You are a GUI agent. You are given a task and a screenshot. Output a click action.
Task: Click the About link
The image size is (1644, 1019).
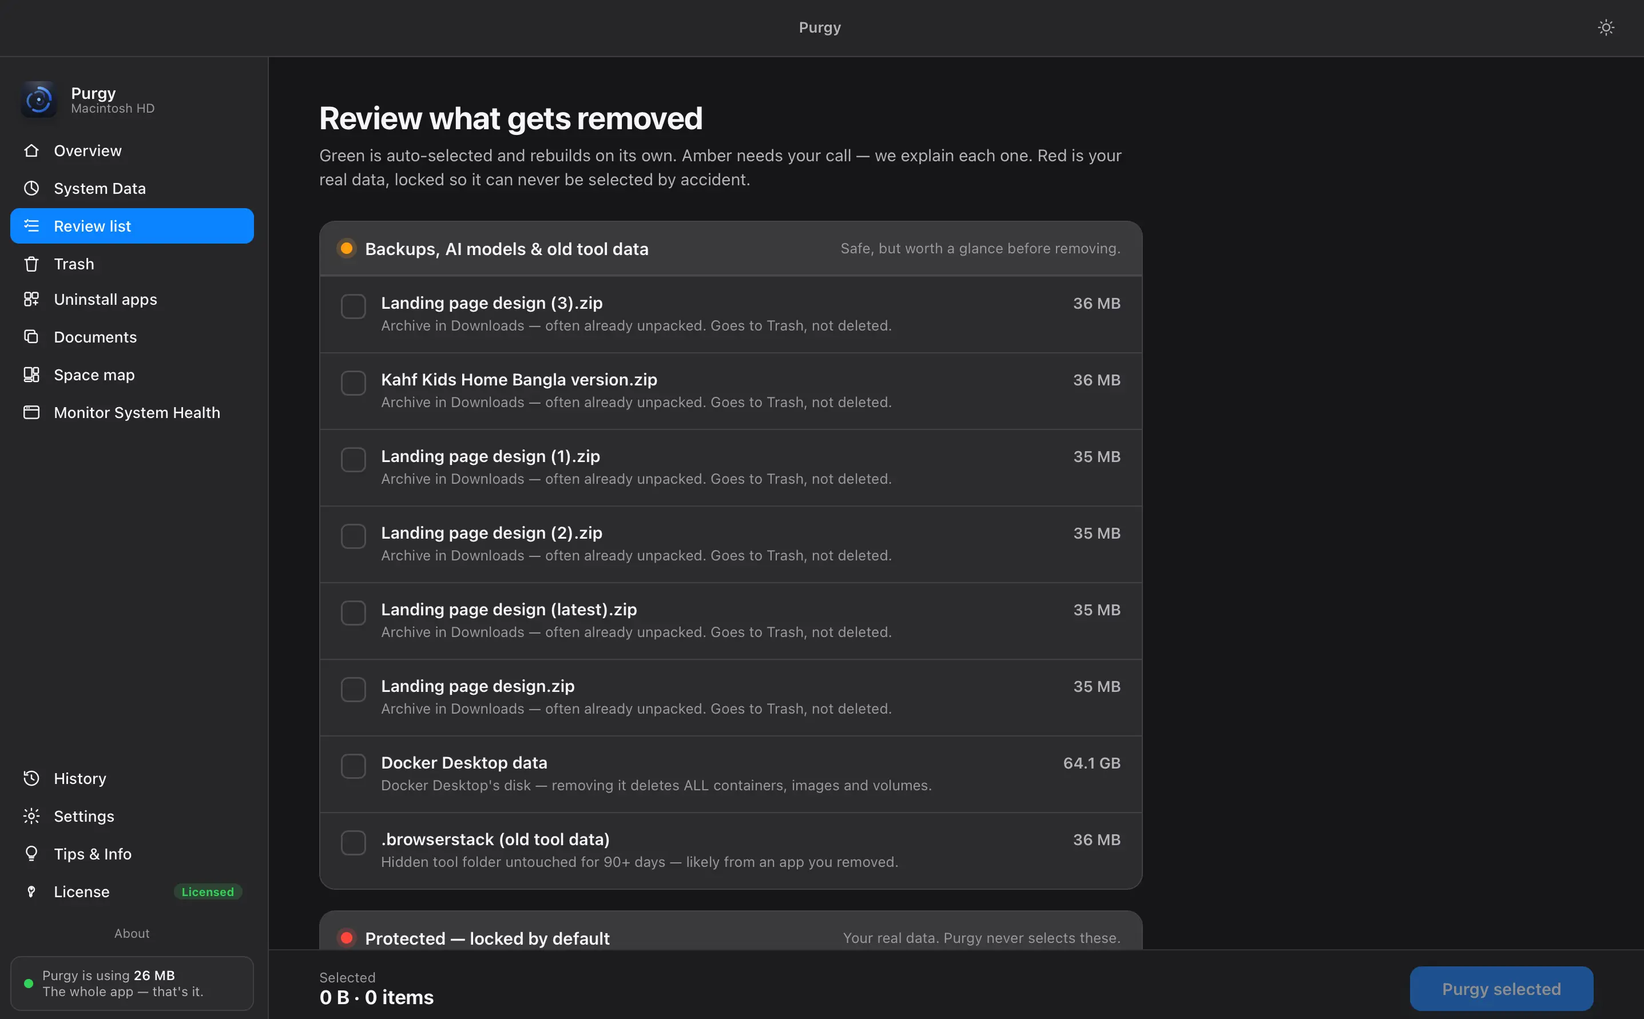pos(132,933)
